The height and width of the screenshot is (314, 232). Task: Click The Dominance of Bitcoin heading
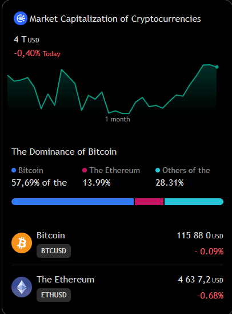click(64, 152)
